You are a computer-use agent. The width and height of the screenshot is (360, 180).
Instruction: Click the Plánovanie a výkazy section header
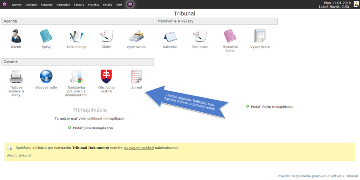coord(216,21)
